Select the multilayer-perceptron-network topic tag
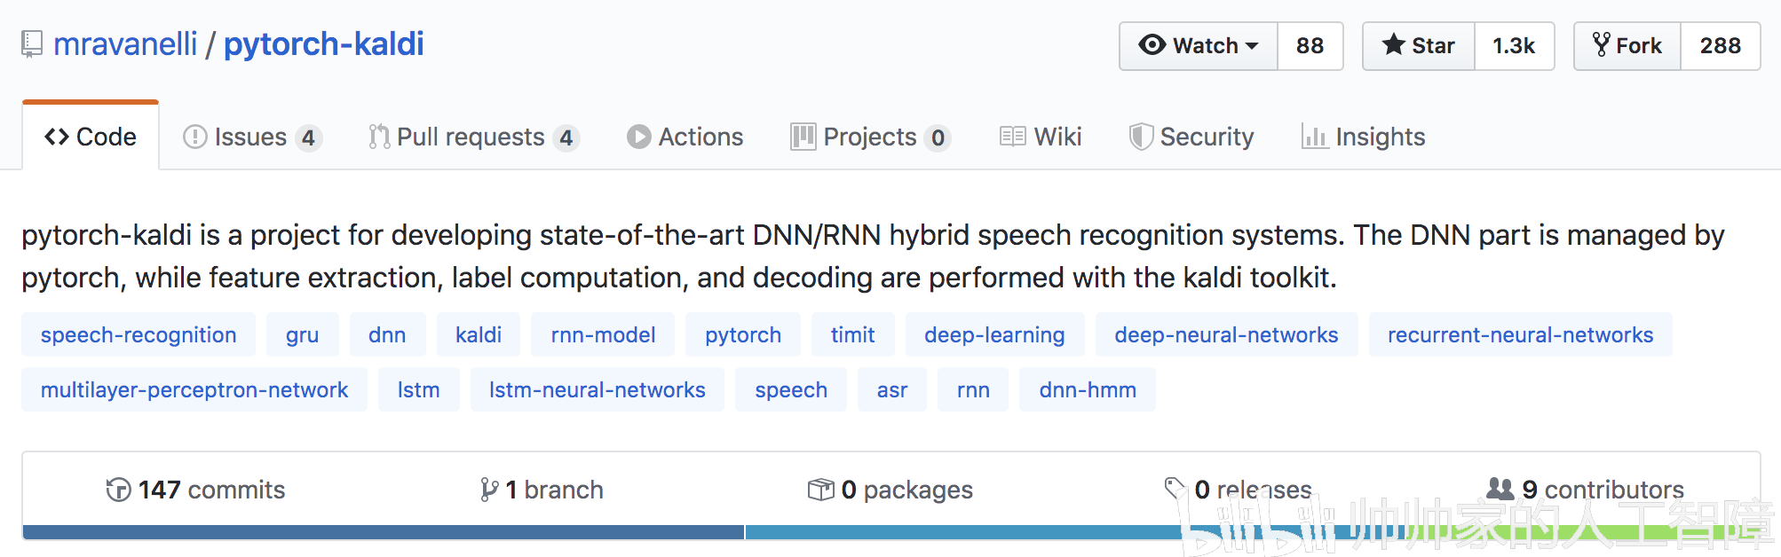This screenshot has width=1781, height=557. tap(194, 389)
